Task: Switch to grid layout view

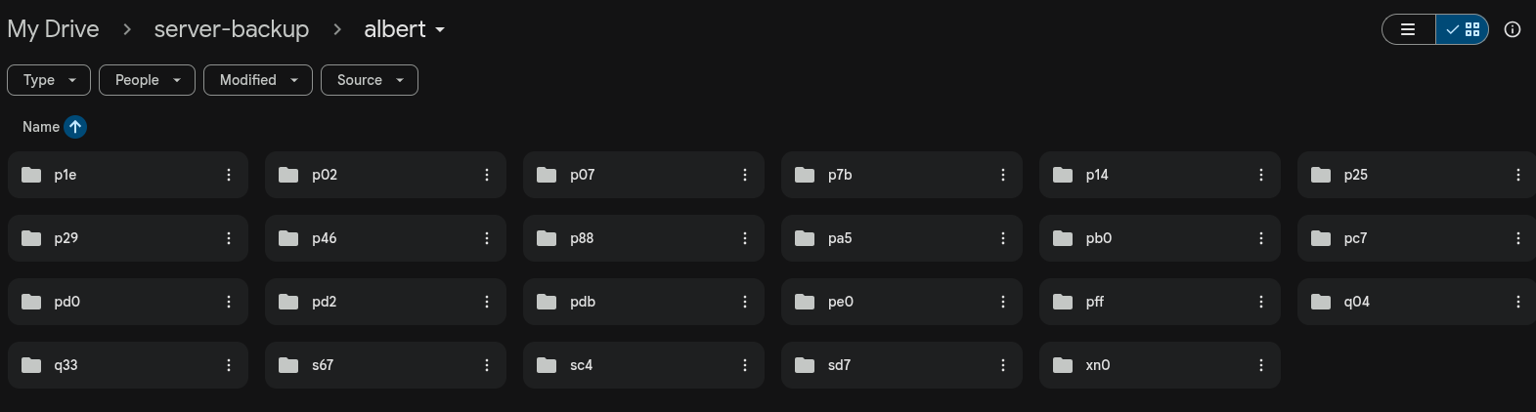Action: 1463,29
